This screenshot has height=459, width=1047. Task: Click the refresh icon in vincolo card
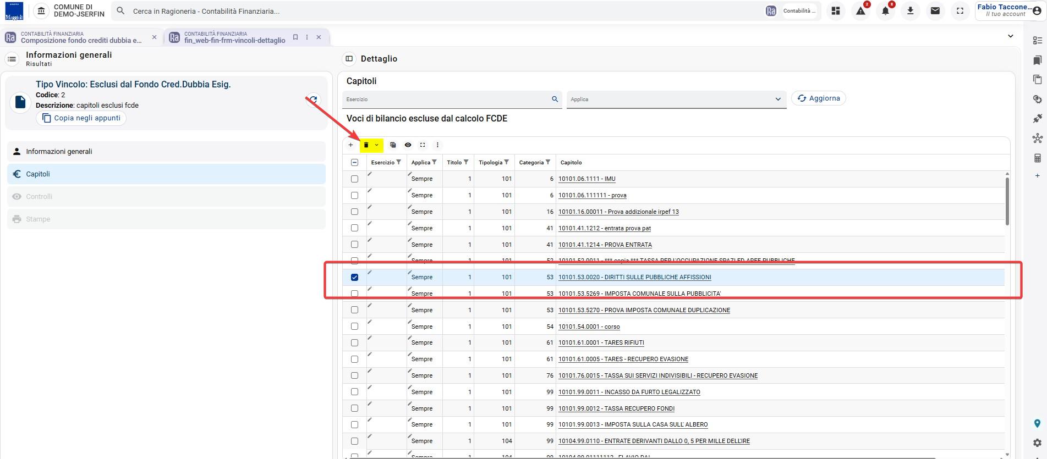[313, 99]
